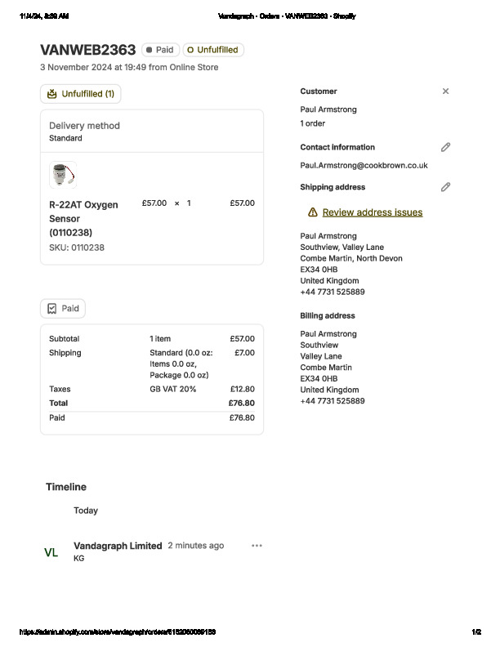The width and height of the screenshot is (500, 647).
Task: Open the oxygen sensor product thumbnail
Action: pos(63,174)
